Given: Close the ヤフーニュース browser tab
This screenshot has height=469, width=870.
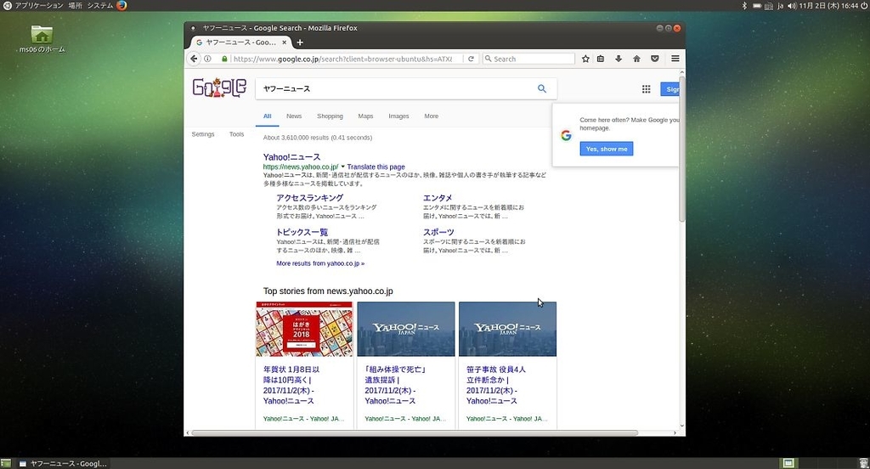Looking at the screenshot, I should (x=285, y=42).
